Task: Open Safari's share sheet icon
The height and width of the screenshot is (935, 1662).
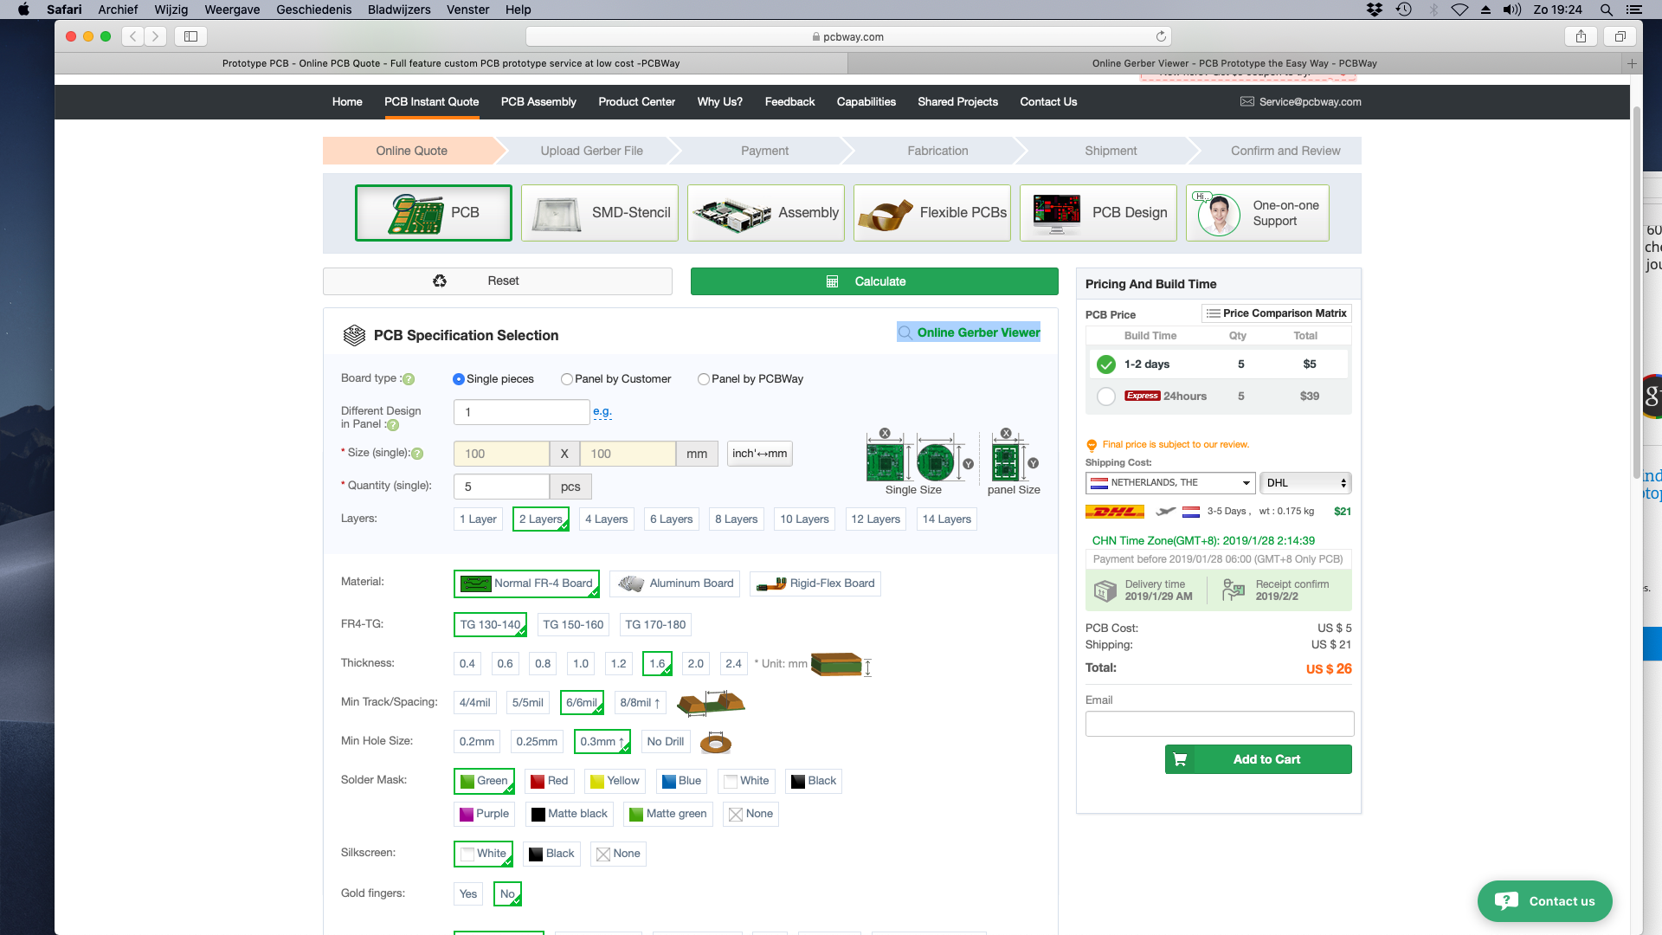Action: point(1581,36)
